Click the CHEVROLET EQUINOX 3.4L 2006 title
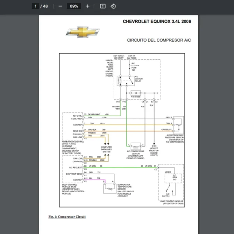 tap(157, 21)
